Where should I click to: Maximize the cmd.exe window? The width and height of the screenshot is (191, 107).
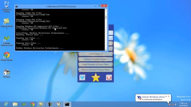(x=99, y=6)
